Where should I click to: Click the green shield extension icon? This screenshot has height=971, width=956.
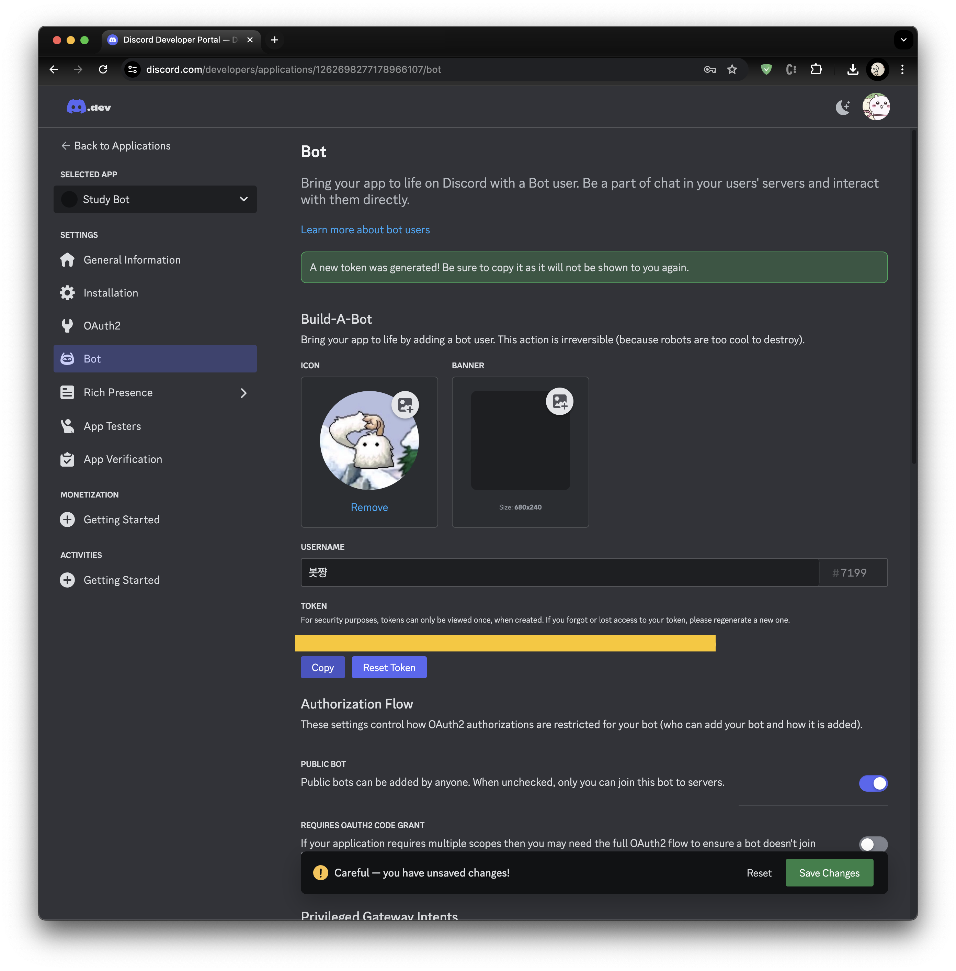766,69
